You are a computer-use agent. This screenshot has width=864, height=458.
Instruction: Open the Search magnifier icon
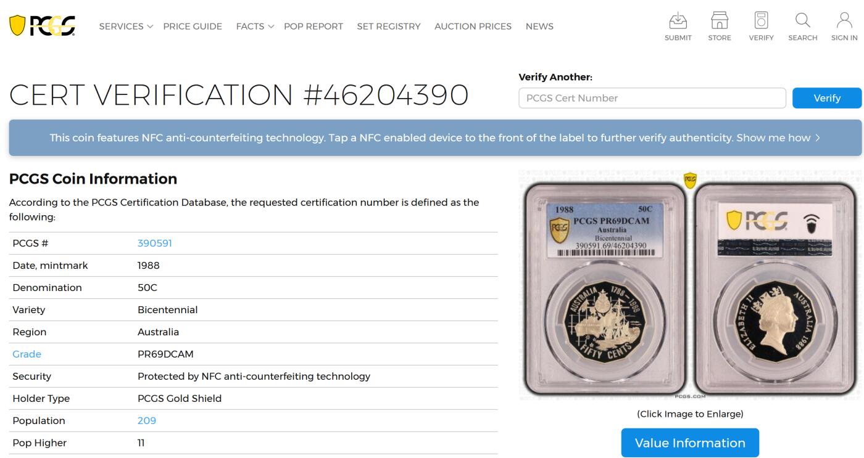(x=802, y=21)
